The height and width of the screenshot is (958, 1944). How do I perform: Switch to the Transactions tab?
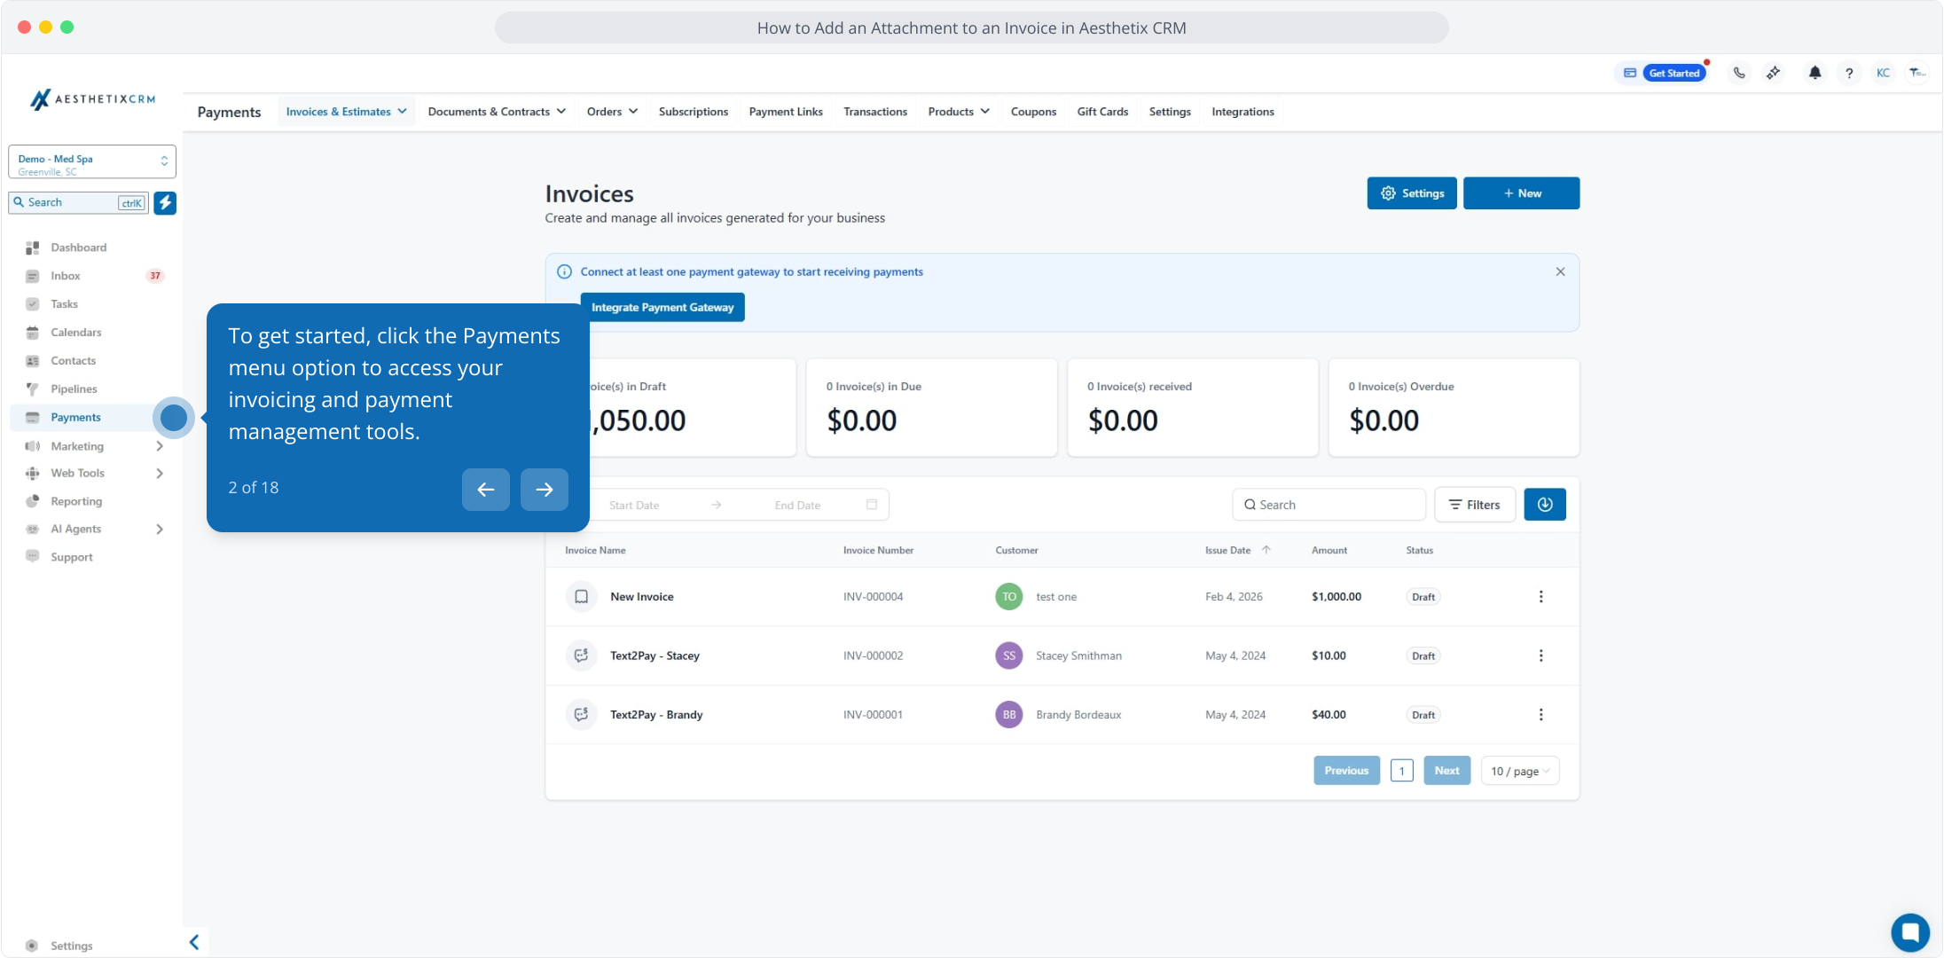[874, 112]
